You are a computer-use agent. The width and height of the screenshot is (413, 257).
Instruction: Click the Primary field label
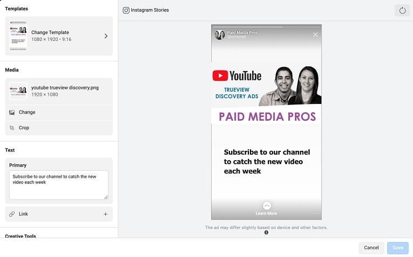tap(18, 165)
